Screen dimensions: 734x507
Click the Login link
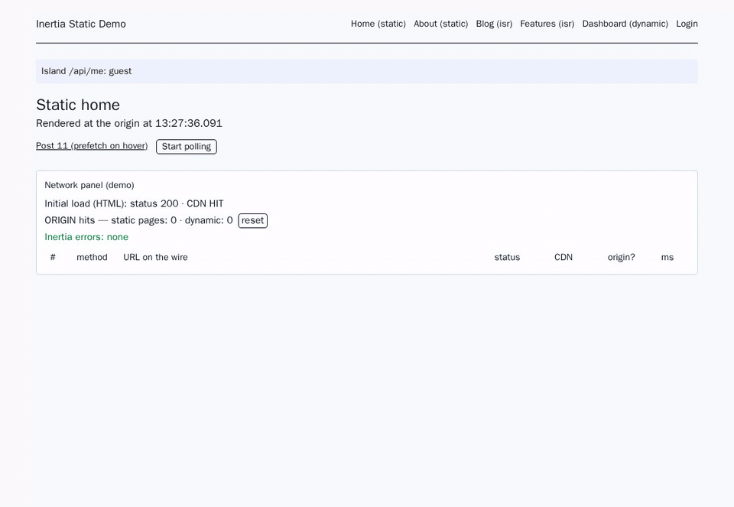[x=687, y=24]
